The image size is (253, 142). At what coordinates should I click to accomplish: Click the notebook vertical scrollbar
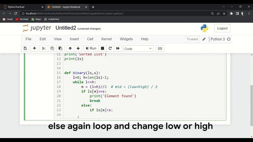pos(251,105)
